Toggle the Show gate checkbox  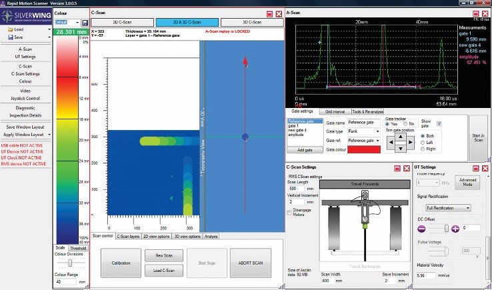tap(438, 123)
